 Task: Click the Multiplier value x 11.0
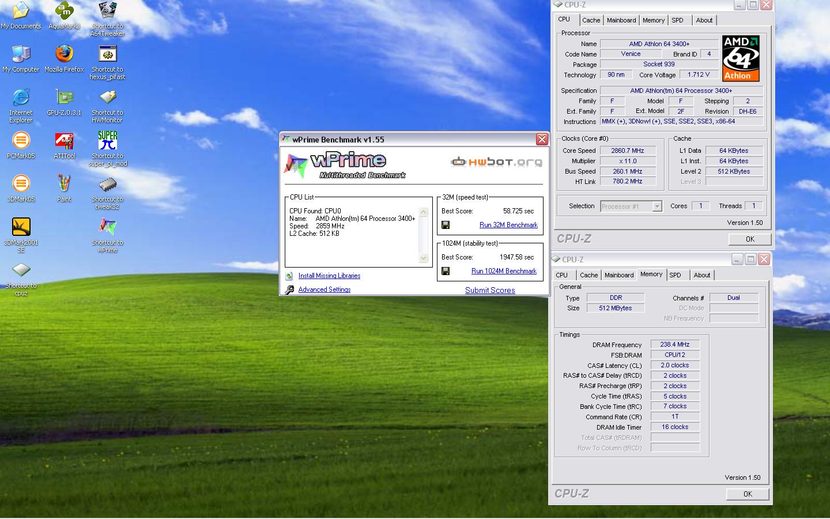click(628, 161)
